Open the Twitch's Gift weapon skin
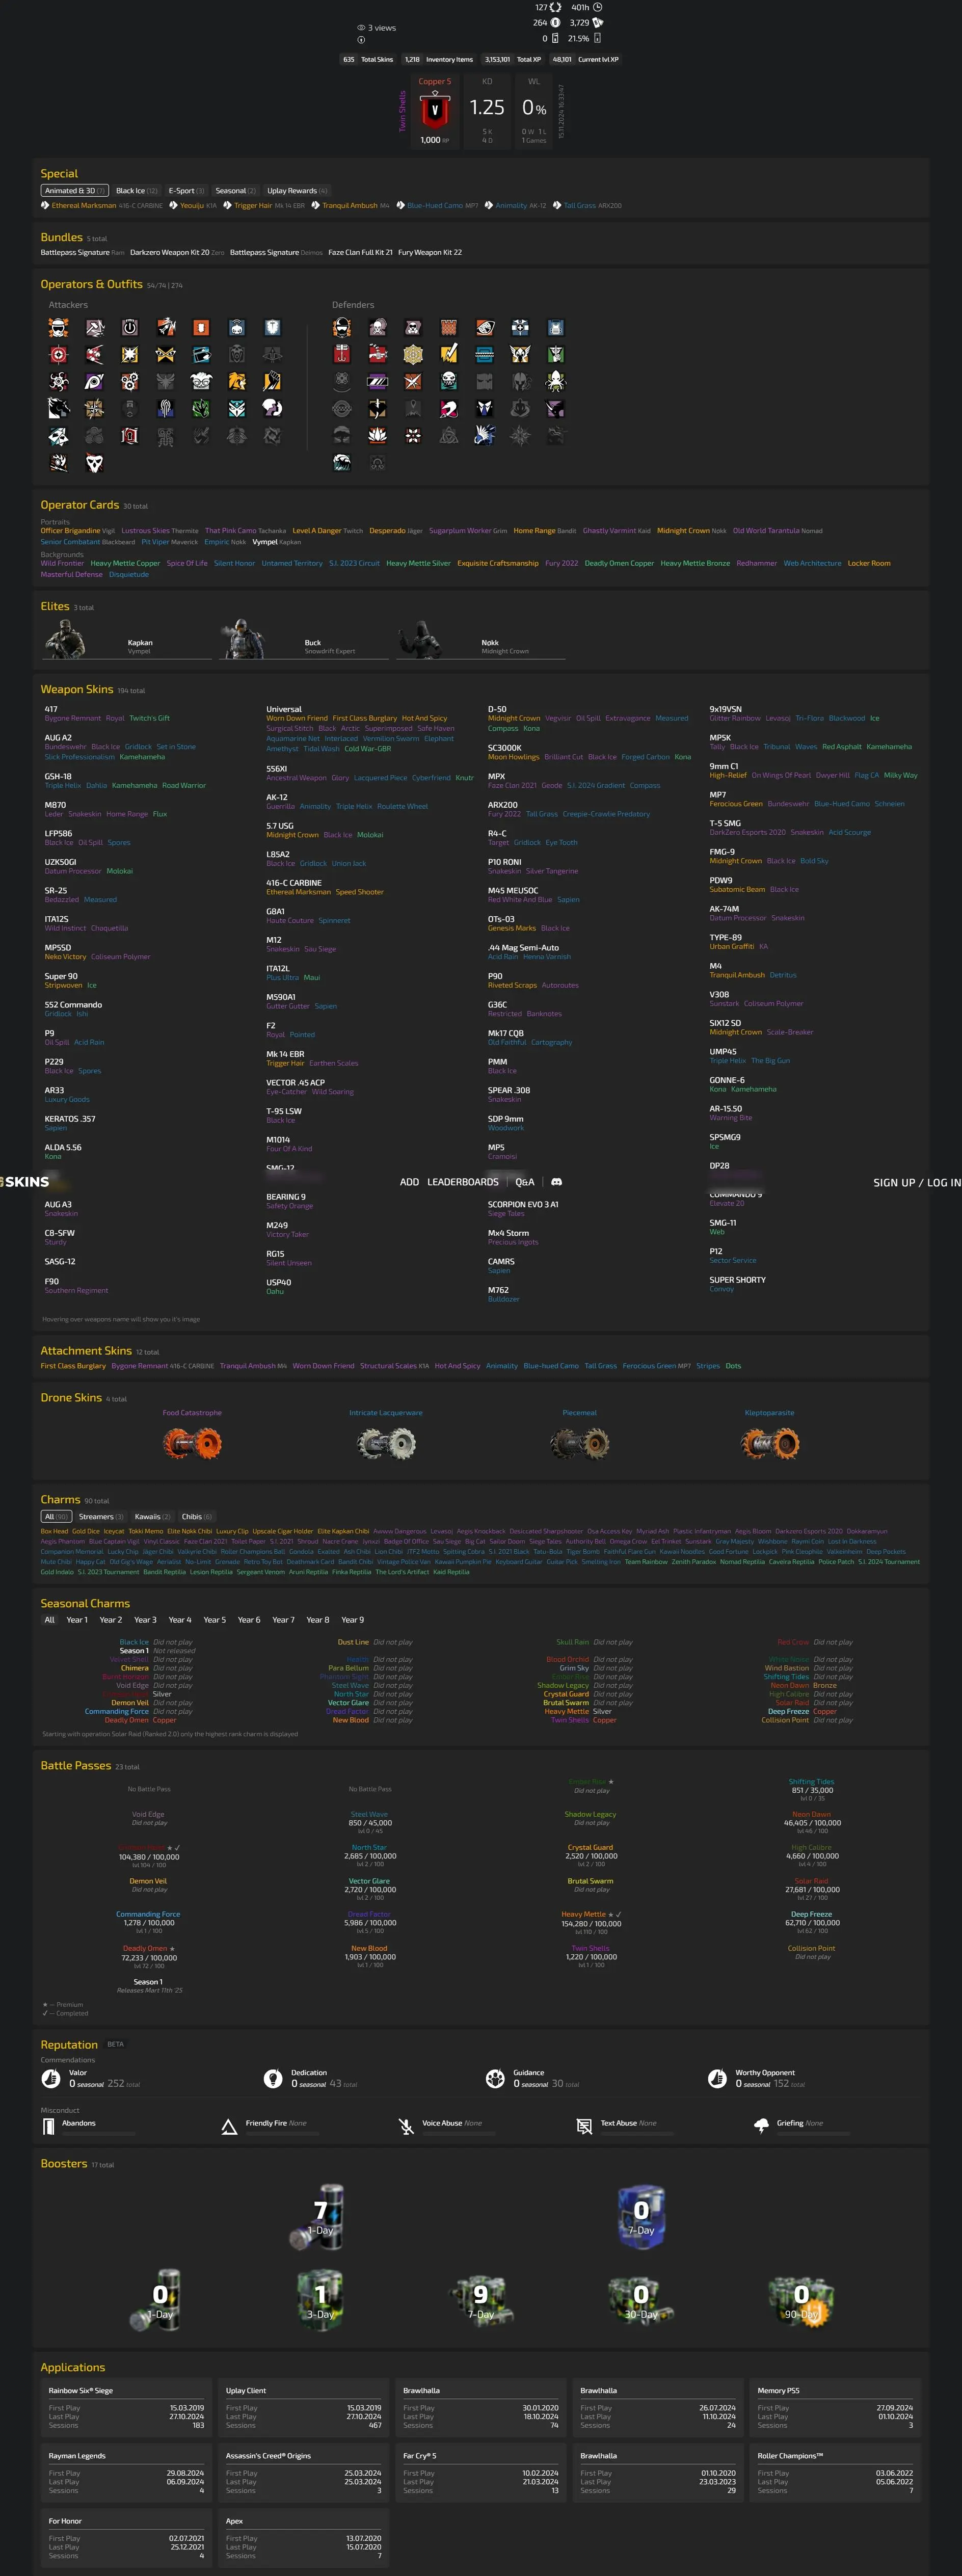Image resolution: width=962 pixels, height=2576 pixels. point(149,719)
